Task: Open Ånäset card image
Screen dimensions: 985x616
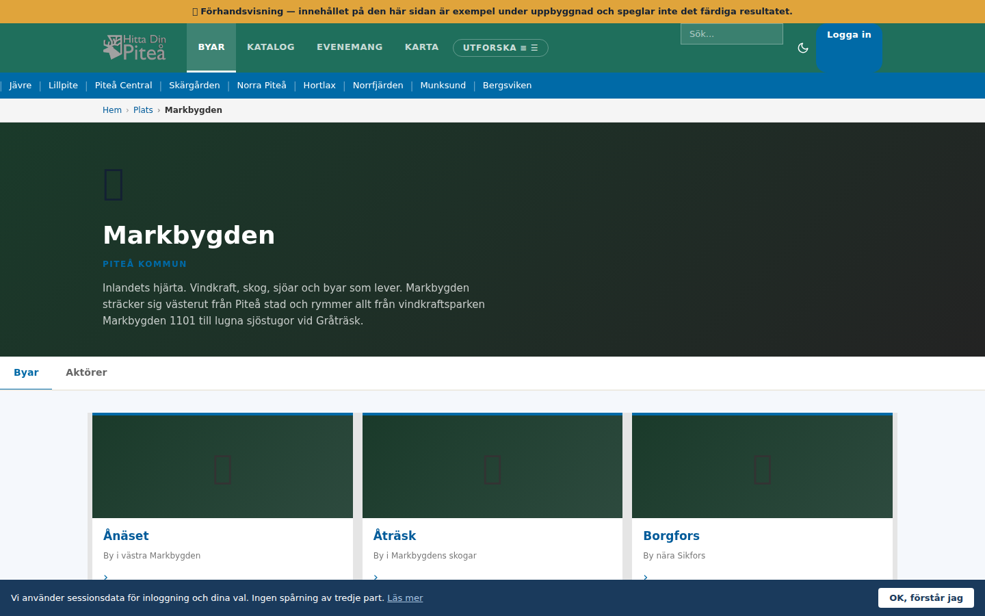Action: [x=222, y=467]
